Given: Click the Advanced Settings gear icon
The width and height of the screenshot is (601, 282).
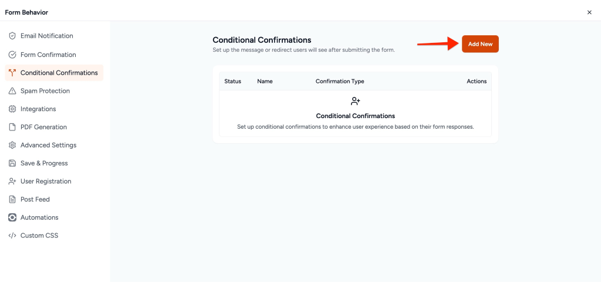Looking at the screenshot, I should coord(12,145).
